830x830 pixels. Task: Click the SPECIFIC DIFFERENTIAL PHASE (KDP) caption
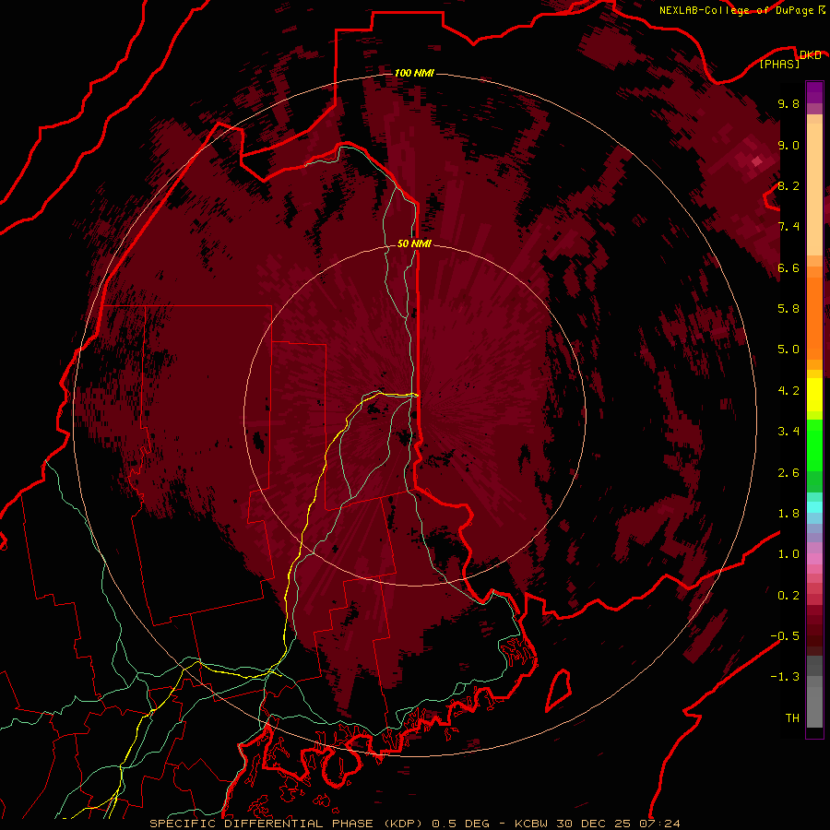point(288,824)
